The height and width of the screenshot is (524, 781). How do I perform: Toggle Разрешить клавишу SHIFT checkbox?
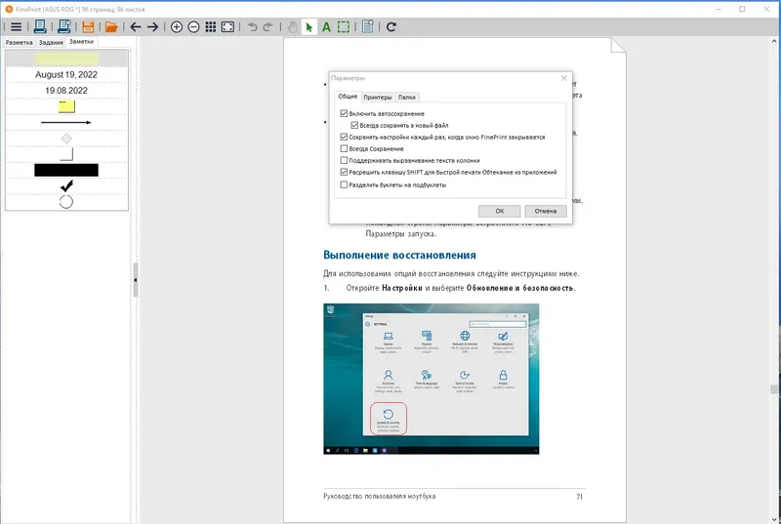pyautogui.click(x=344, y=172)
